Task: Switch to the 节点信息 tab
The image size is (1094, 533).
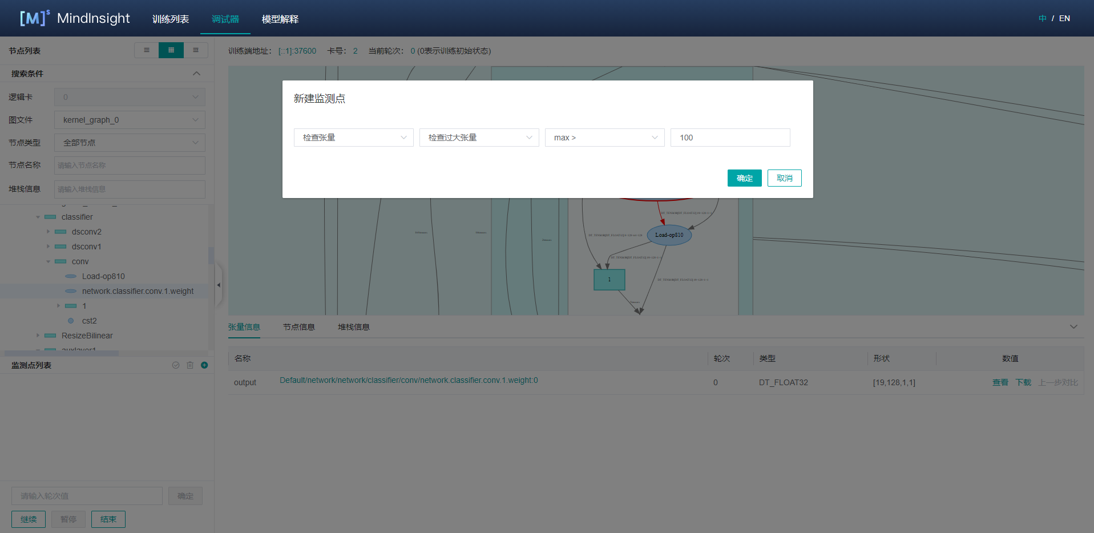Action: click(x=298, y=327)
